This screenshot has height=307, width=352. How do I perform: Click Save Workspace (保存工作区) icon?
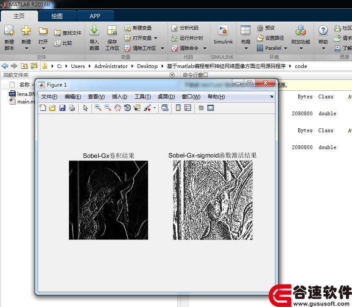(112, 30)
